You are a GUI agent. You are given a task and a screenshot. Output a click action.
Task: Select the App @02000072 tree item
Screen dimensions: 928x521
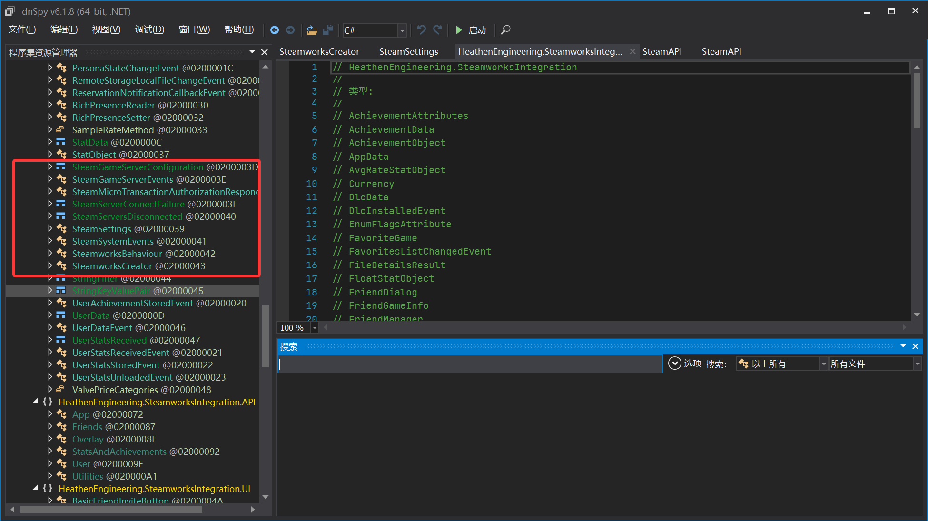tap(108, 414)
